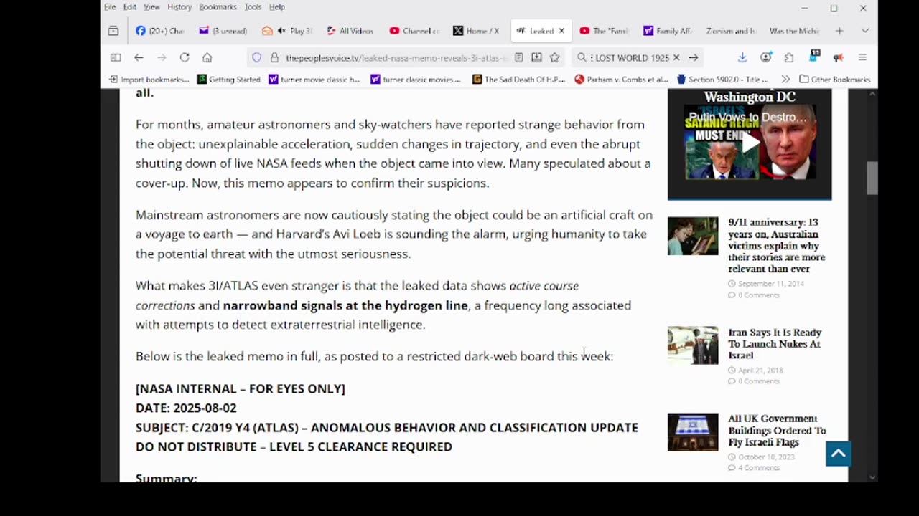The height and width of the screenshot is (516, 919).
Task: Open the Getting Started bookmark
Action: [x=229, y=80]
